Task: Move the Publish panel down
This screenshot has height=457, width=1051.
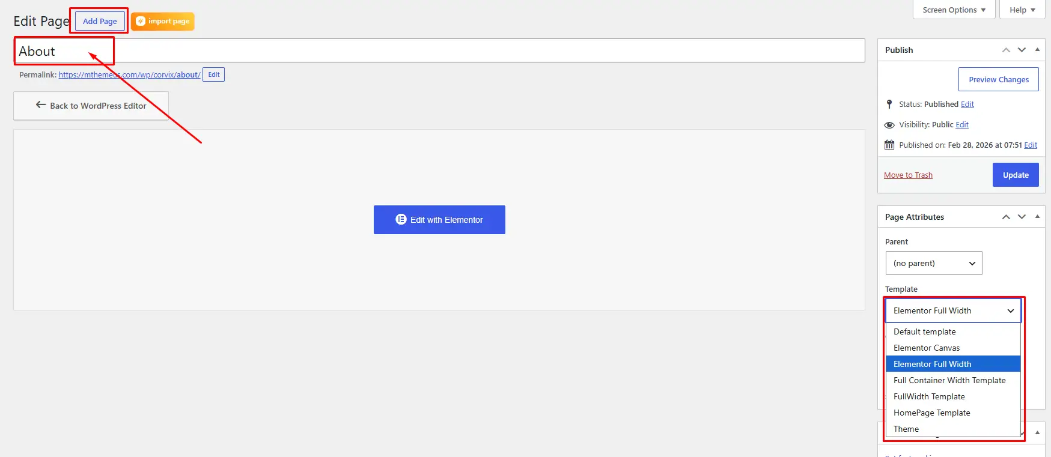Action: [x=1022, y=50]
